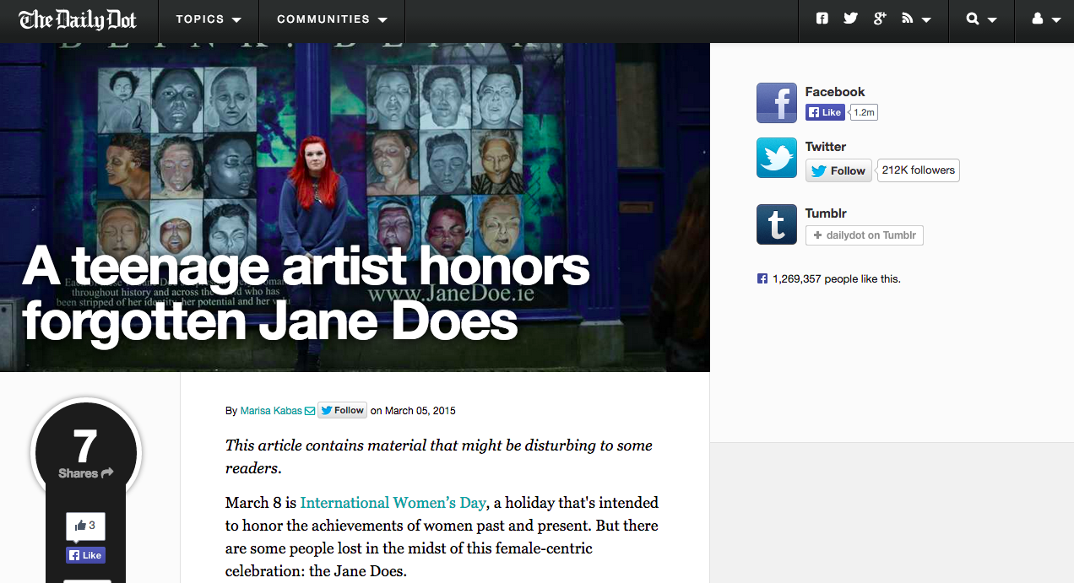
Task: Open Google Plus icon in header
Action: click(880, 19)
